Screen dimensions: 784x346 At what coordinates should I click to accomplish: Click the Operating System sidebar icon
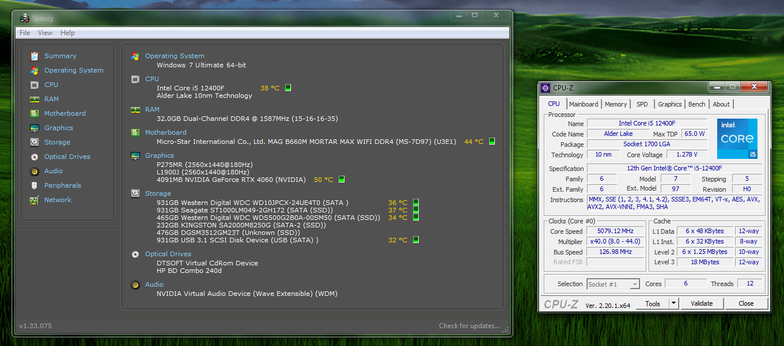click(x=35, y=70)
